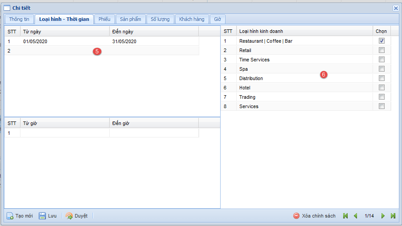Select the Services row text
The height and width of the screenshot is (226, 402).
[x=249, y=106]
